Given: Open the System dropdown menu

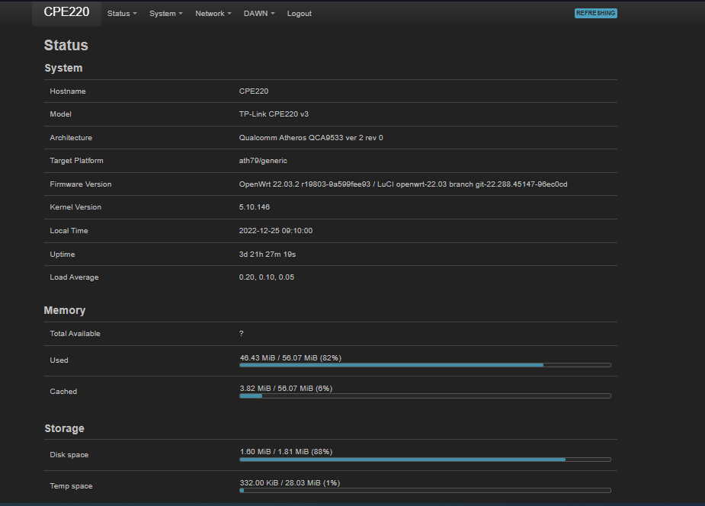Looking at the screenshot, I should tap(166, 14).
